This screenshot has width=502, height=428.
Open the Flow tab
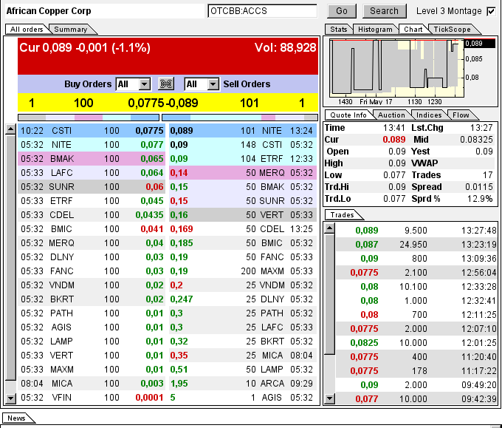coord(461,115)
